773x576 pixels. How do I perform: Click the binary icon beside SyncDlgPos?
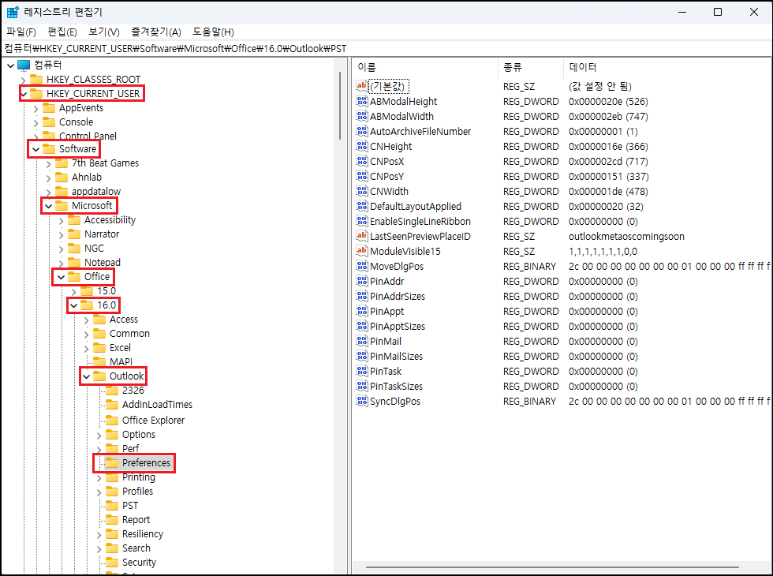tap(362, 402)
